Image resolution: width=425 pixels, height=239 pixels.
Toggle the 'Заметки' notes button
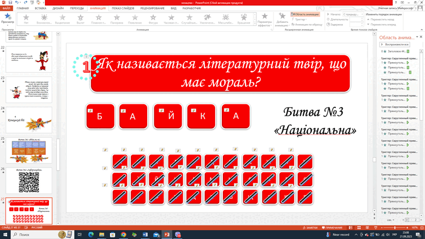point(310,228)
